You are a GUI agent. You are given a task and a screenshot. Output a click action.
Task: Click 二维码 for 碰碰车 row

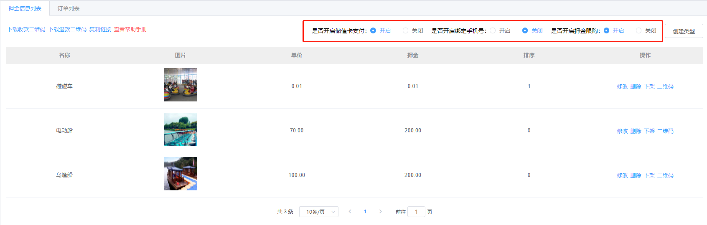665,86
